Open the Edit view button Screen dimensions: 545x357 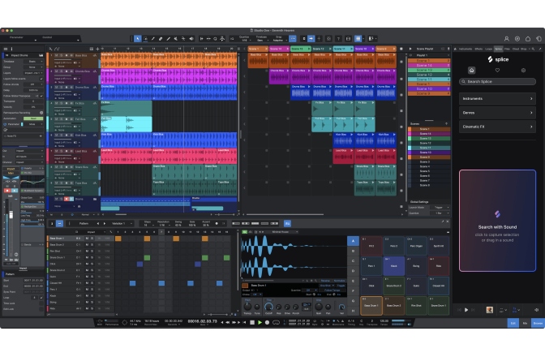(513, 323)
